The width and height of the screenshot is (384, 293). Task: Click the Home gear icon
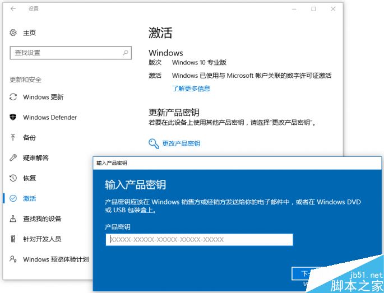click(13, 33)
